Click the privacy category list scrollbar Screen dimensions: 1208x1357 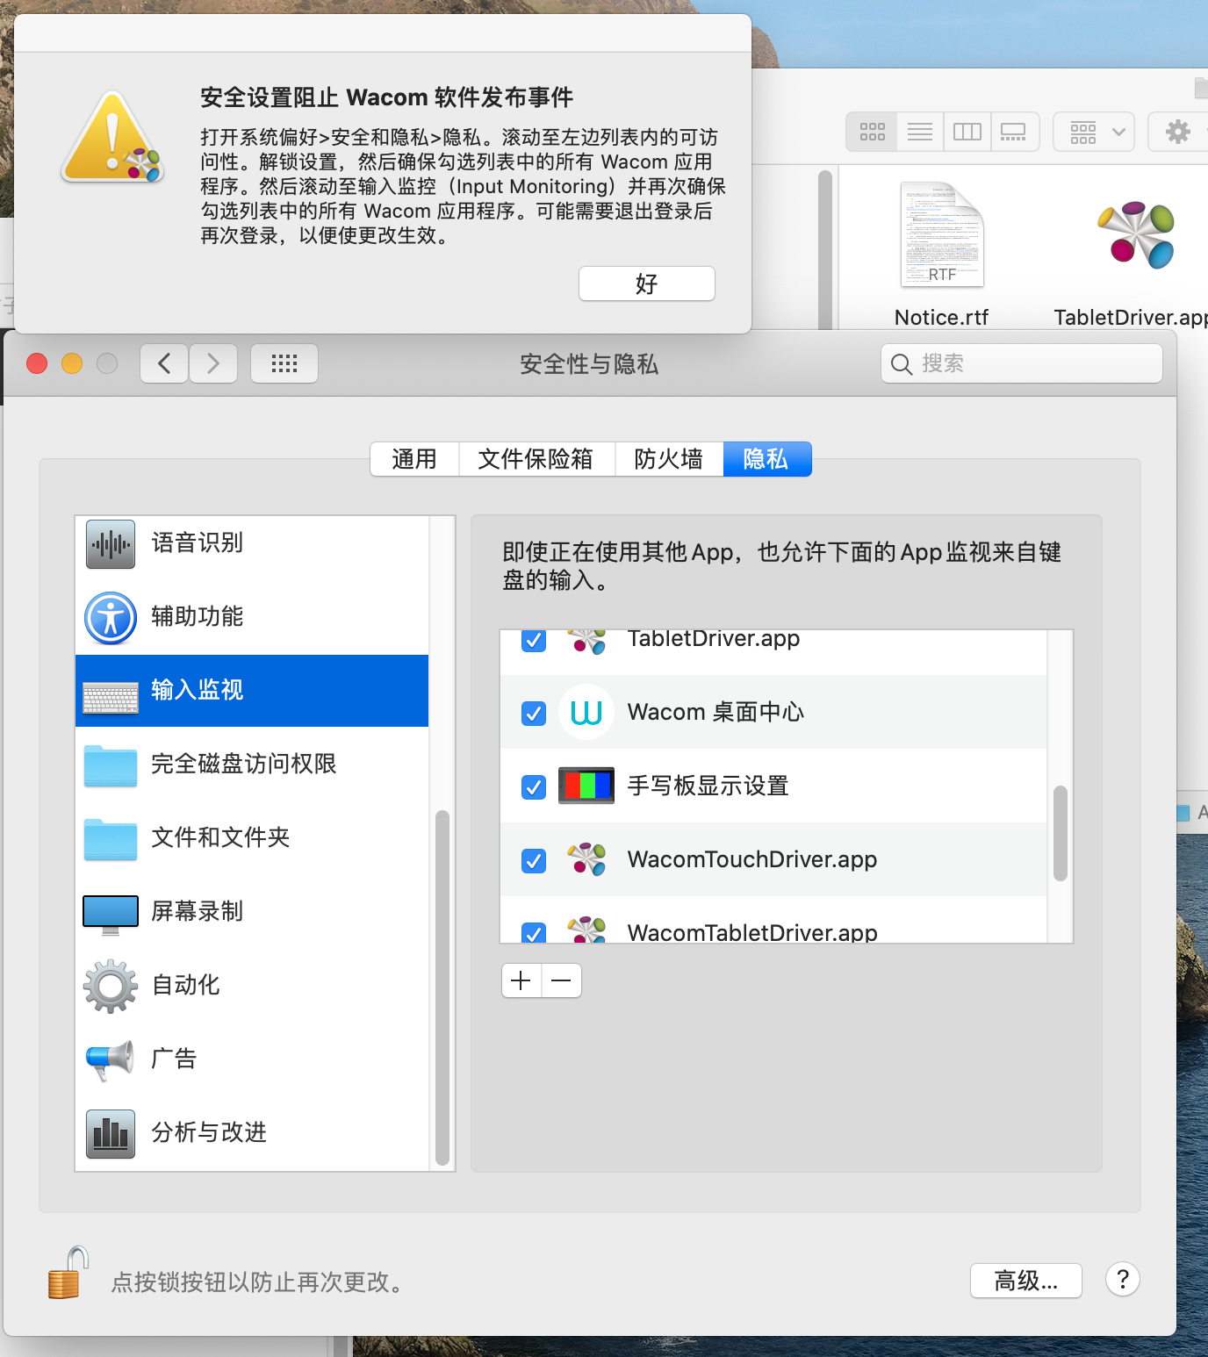click(442, 987)
